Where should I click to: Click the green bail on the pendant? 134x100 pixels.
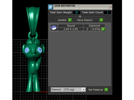pos(33,21)
